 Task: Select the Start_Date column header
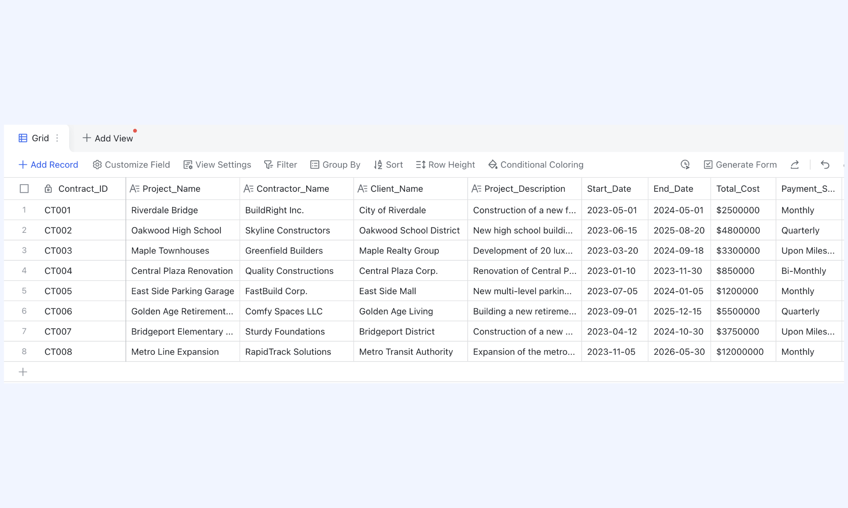click(x=615, y=189)
